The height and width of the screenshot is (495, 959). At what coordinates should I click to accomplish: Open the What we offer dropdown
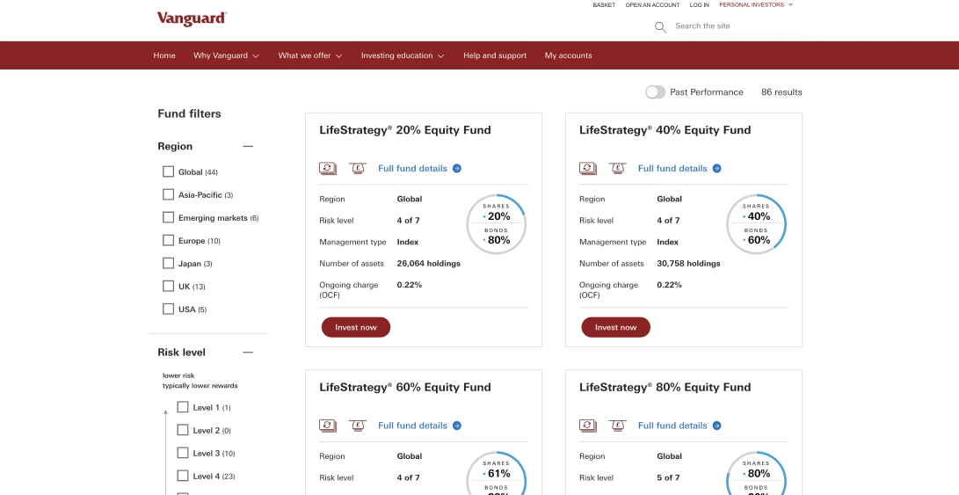click(310, 55)
